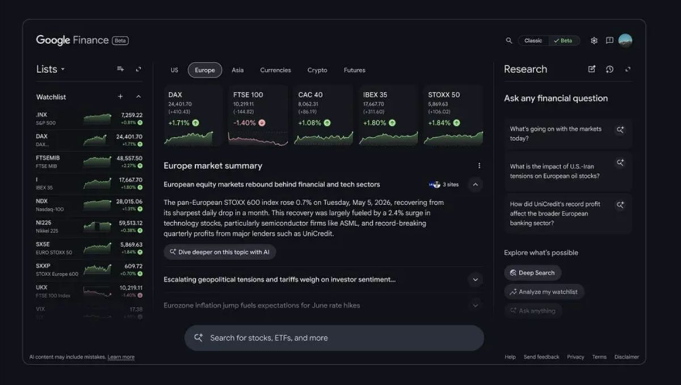Click the Ask anything button

click(x=533, y=311)
